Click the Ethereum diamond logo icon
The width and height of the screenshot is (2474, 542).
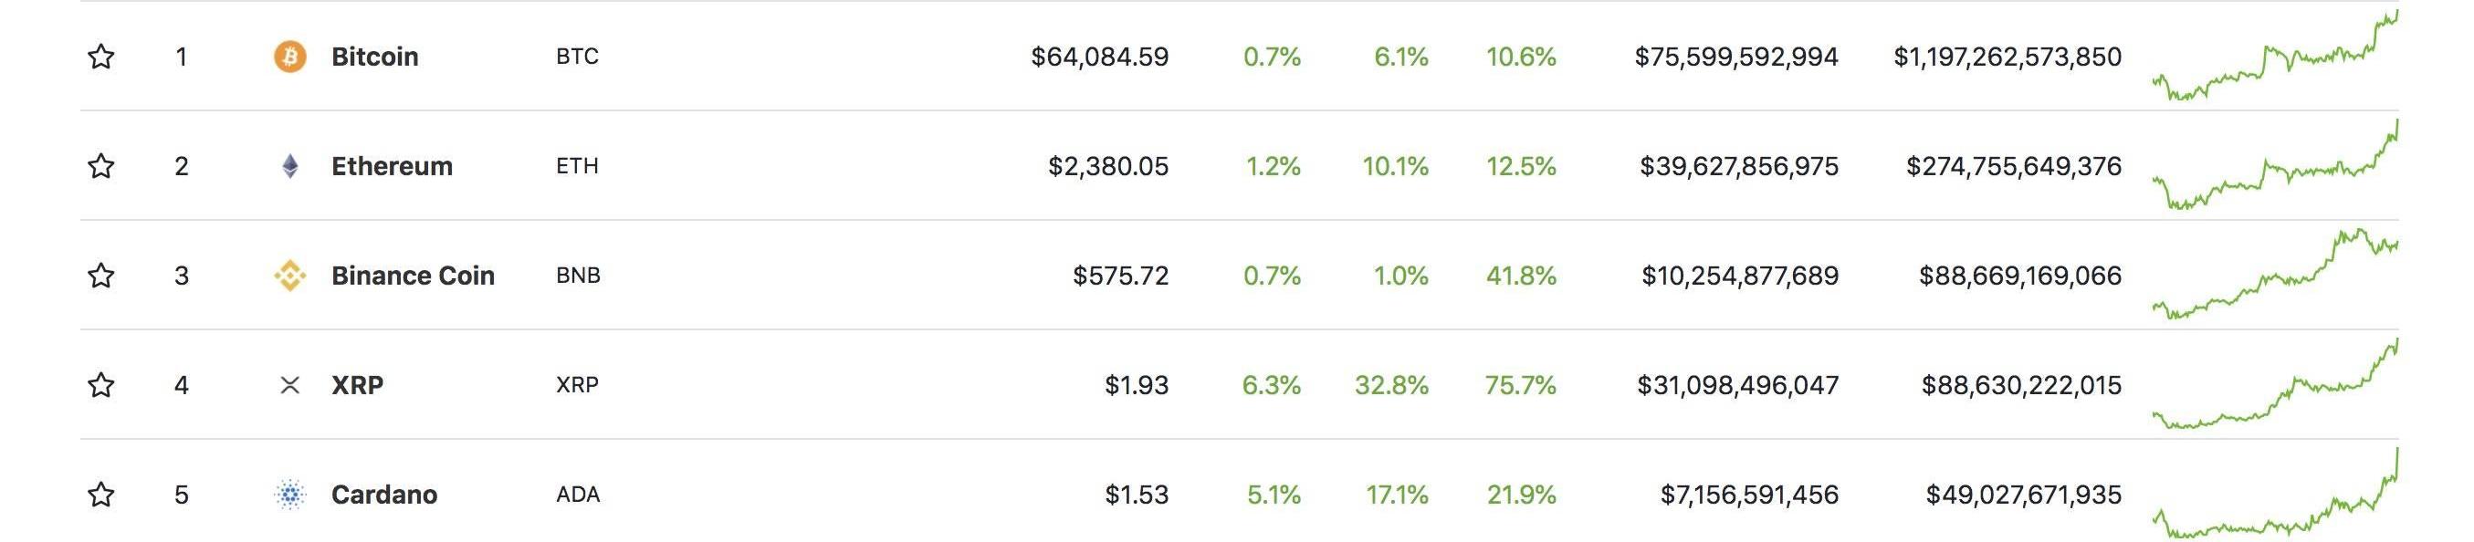tap(290, 166)
